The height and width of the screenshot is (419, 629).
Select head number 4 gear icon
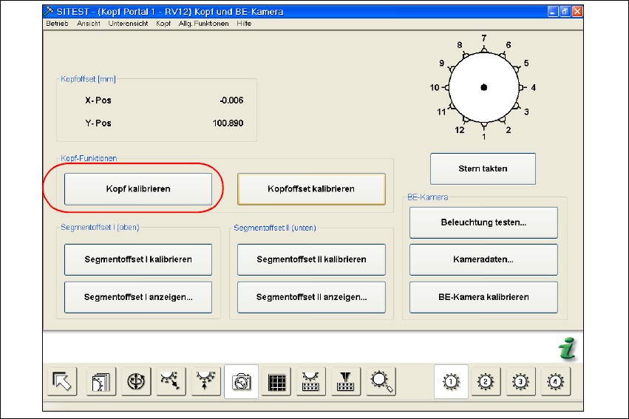coord(556,381)
